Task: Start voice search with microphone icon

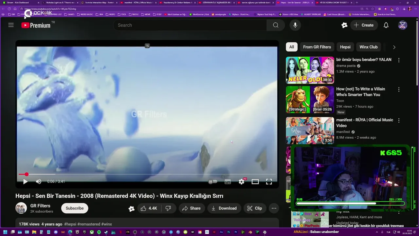Action: pyautogui.click(x=295, y=25)
